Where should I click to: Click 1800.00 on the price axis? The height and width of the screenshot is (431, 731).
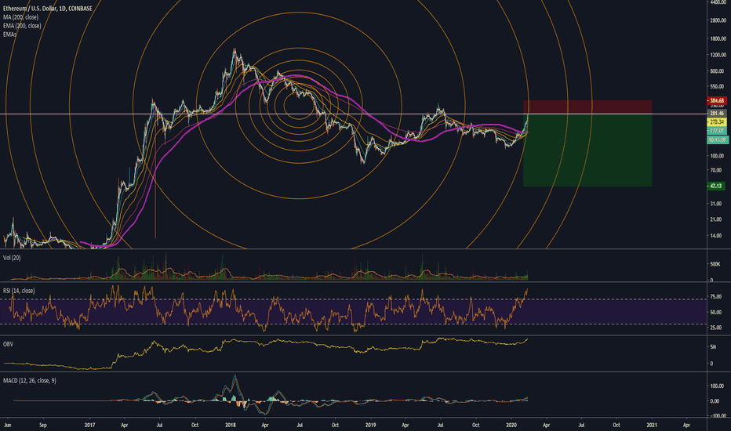pos(718,38)
